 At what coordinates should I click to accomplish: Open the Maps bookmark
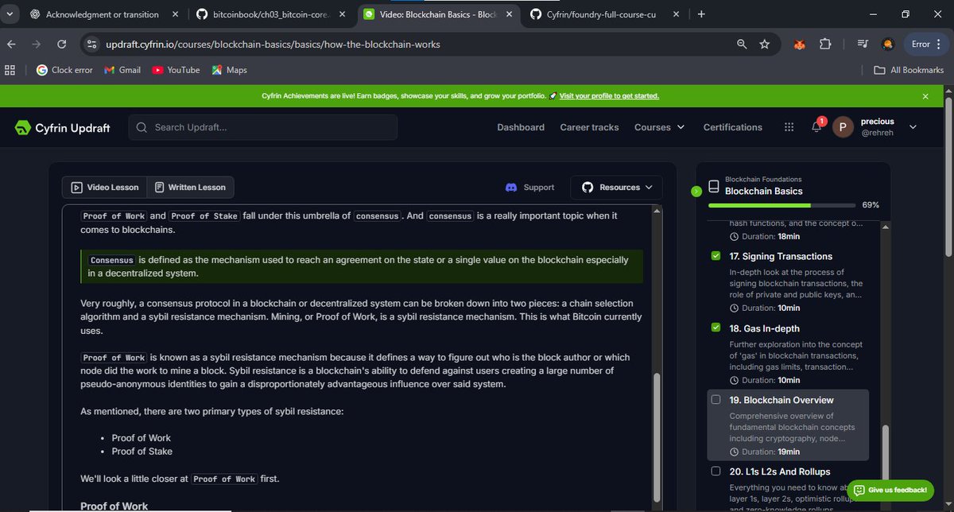click(x=229, y=70)
